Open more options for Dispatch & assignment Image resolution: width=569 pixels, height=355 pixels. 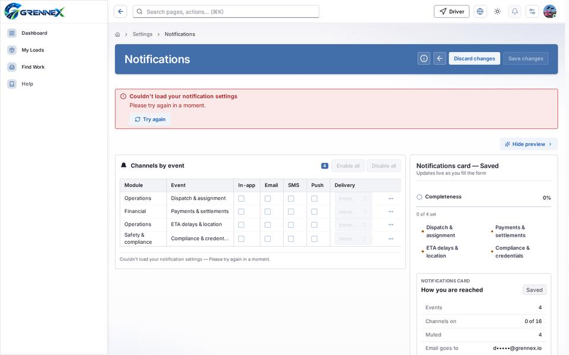(391, 199)
